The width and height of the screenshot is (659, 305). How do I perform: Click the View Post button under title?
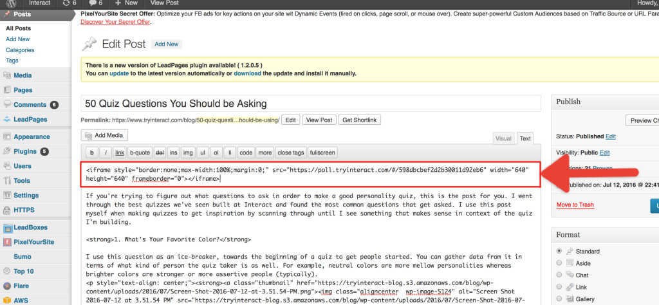(319, 120)
